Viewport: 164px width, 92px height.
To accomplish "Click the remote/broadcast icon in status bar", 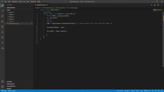I will point(156,91).
